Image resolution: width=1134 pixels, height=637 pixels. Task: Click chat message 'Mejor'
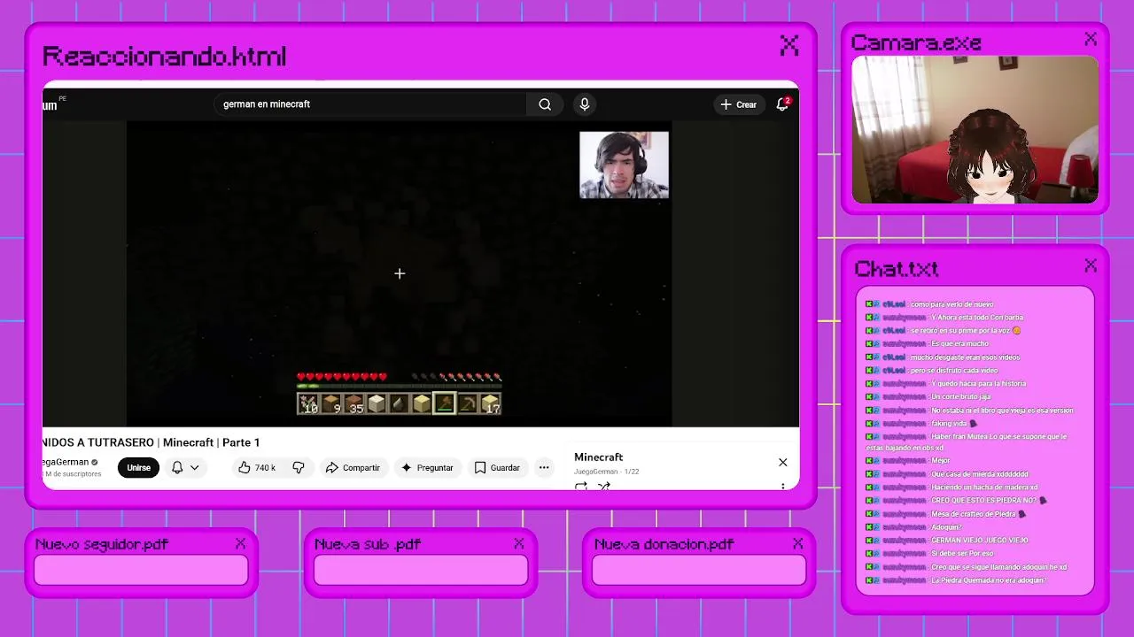coord(940,461)
